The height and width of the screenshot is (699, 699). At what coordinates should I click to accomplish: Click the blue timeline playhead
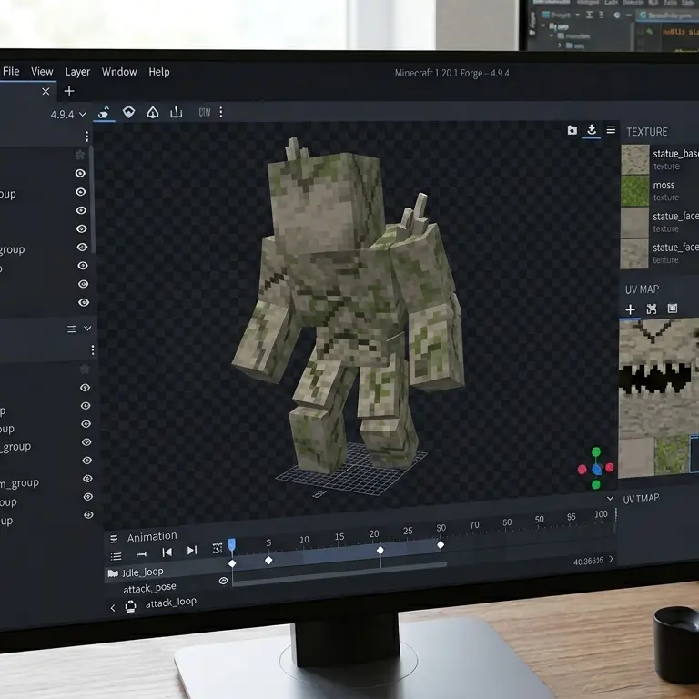coord(232,545)
